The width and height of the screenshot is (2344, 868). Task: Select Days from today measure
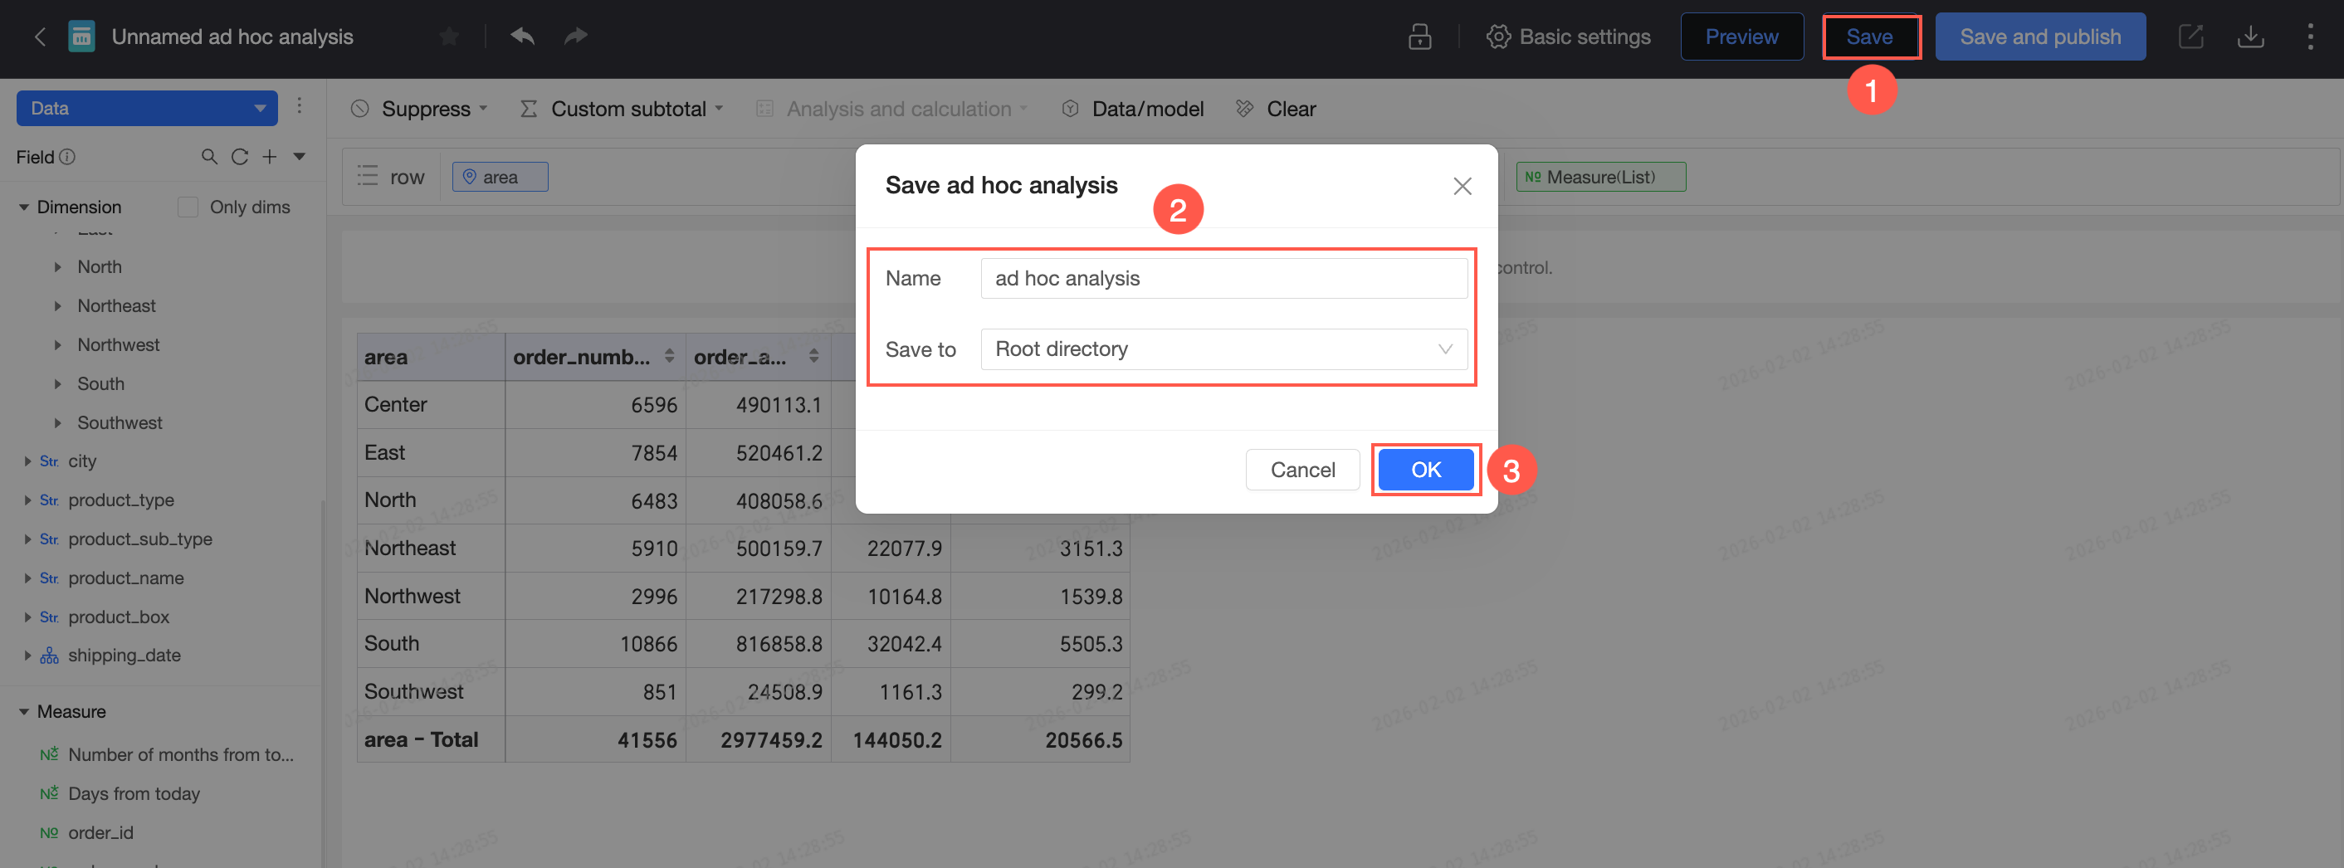[134, 793]
